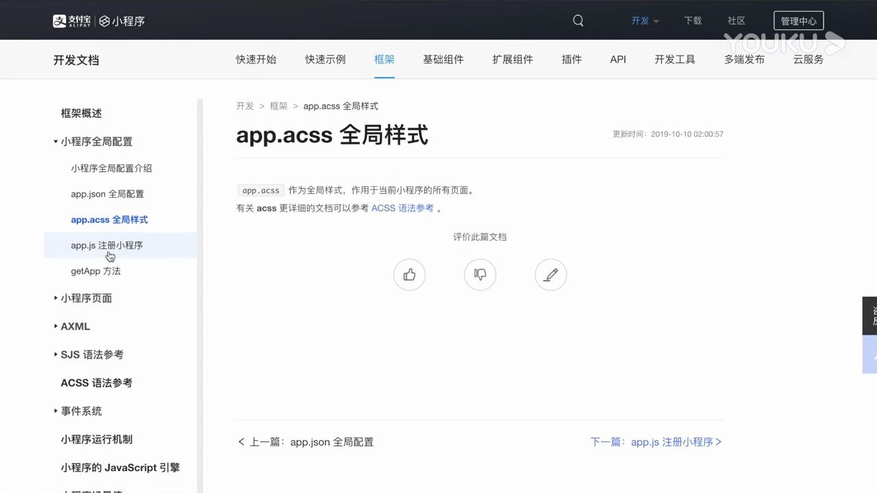Open getApp 方法 in the sidebar
This screenshot has width=877, height=493.
pyautogui.click(x=96, y=271)
